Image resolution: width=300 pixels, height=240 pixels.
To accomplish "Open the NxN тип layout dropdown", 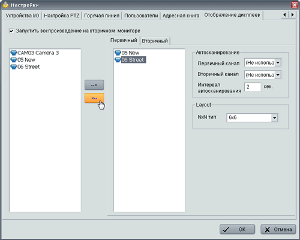I will 274,118.
